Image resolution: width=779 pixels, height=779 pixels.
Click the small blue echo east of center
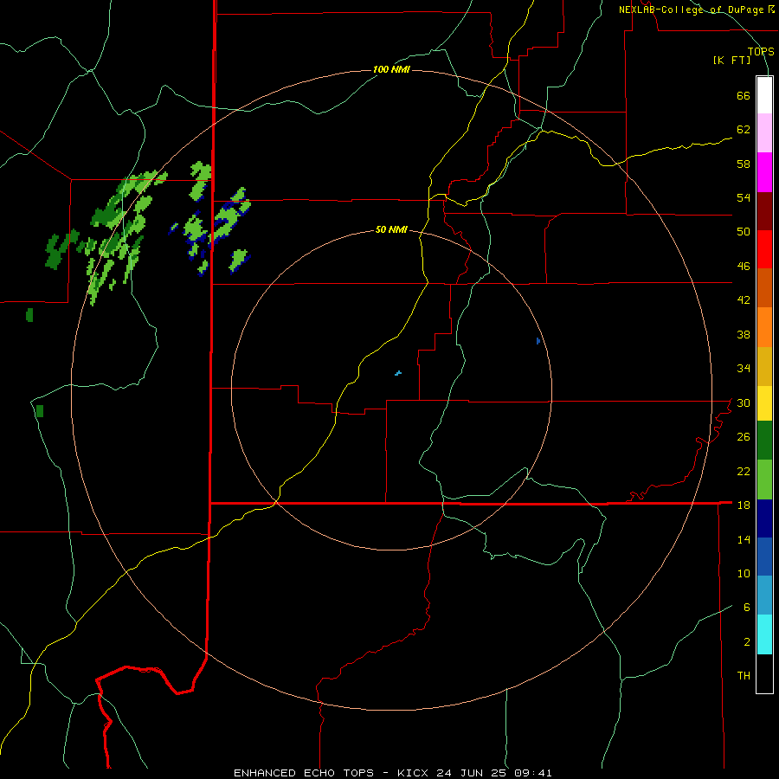(538, 340)
